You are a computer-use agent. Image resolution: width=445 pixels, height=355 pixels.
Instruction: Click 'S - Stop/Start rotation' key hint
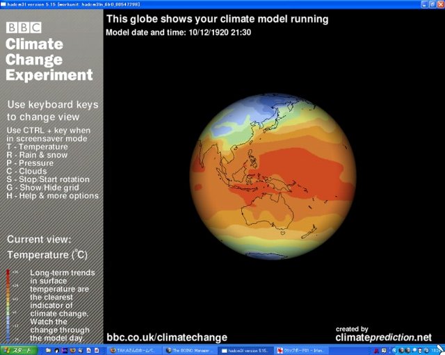click(x=48, y=179)
